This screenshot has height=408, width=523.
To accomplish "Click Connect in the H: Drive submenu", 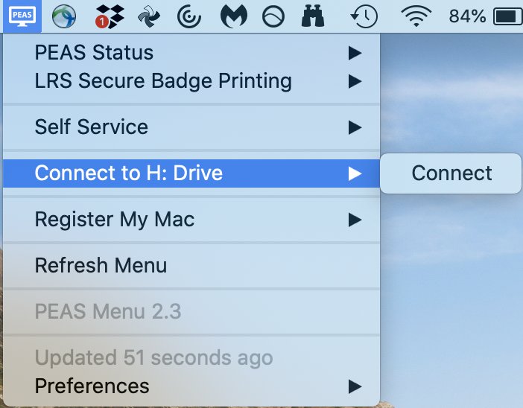I will [451, 173].
